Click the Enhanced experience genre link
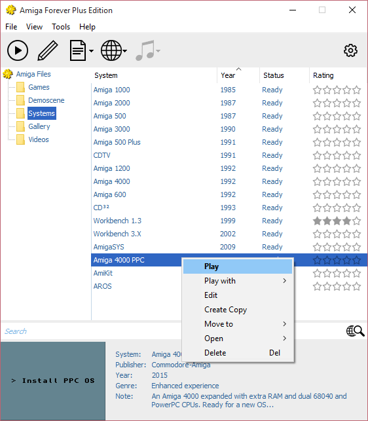 coord(185,386)
